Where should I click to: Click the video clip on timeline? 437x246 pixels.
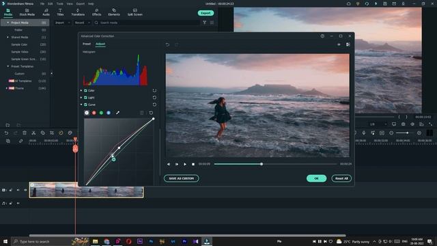87,190
